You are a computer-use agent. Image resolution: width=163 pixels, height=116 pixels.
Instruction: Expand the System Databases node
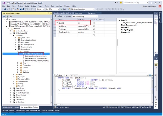coord(11,31)
